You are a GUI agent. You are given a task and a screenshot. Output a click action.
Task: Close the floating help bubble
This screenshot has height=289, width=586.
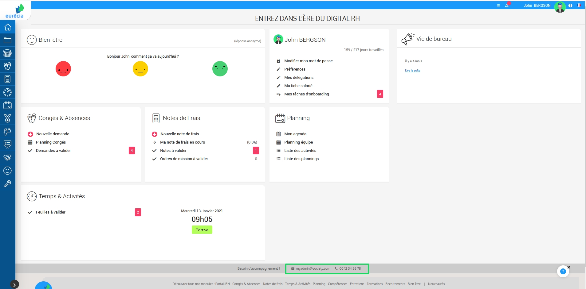568,267
